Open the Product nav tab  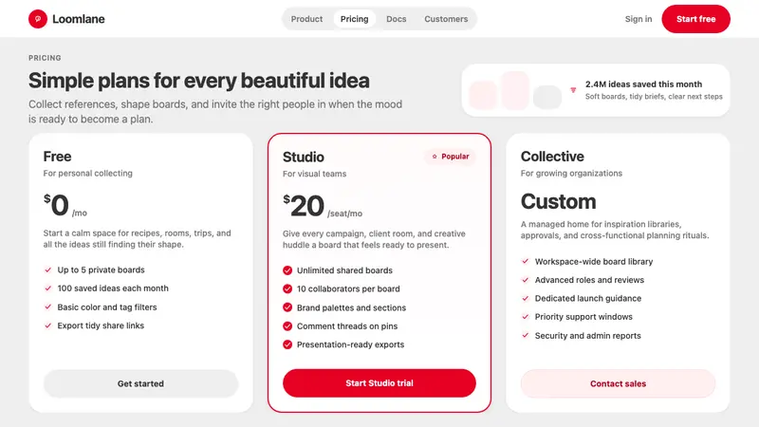pos(306,19)
